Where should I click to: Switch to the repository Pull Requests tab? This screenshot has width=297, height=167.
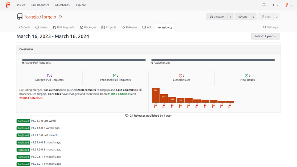(x=64, y=27)
